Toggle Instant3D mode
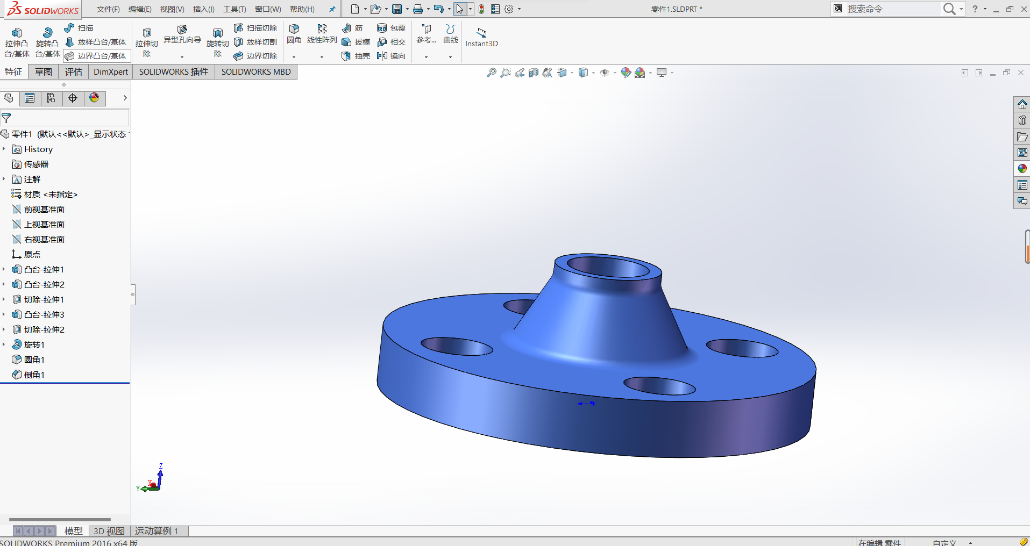Viewport: 1030px width, 546px height. click(481, 38)
